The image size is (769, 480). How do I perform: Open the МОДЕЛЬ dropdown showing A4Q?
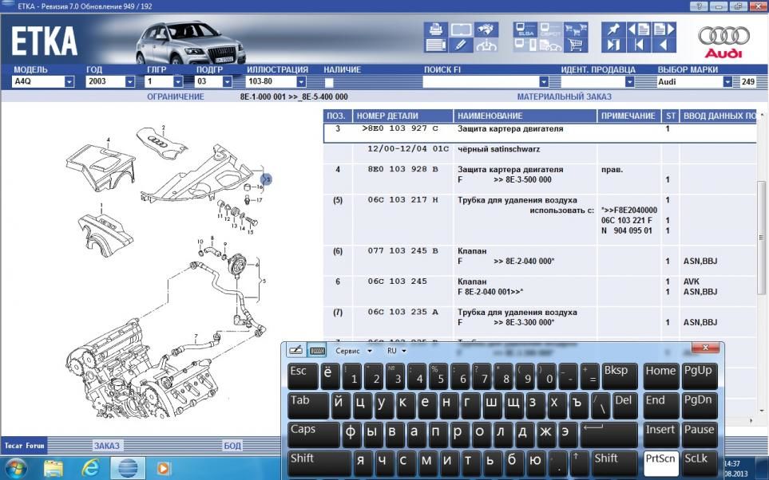69,82
